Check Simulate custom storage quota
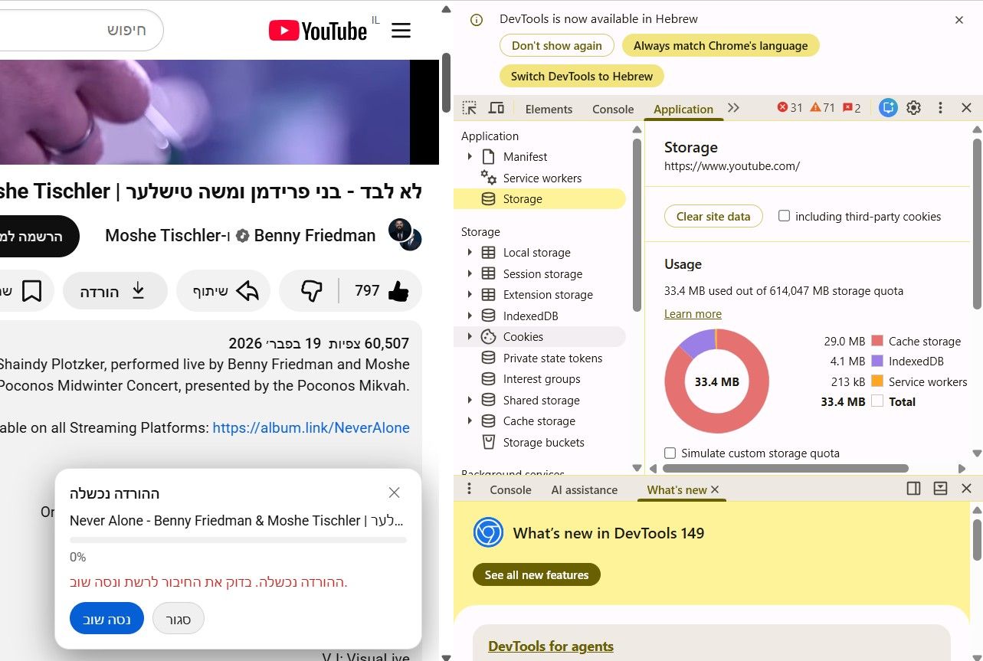This screenshot has height=661, width=983. coord(670,453)
